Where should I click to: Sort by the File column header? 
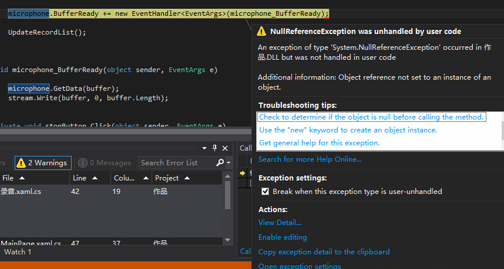point(35,178)
